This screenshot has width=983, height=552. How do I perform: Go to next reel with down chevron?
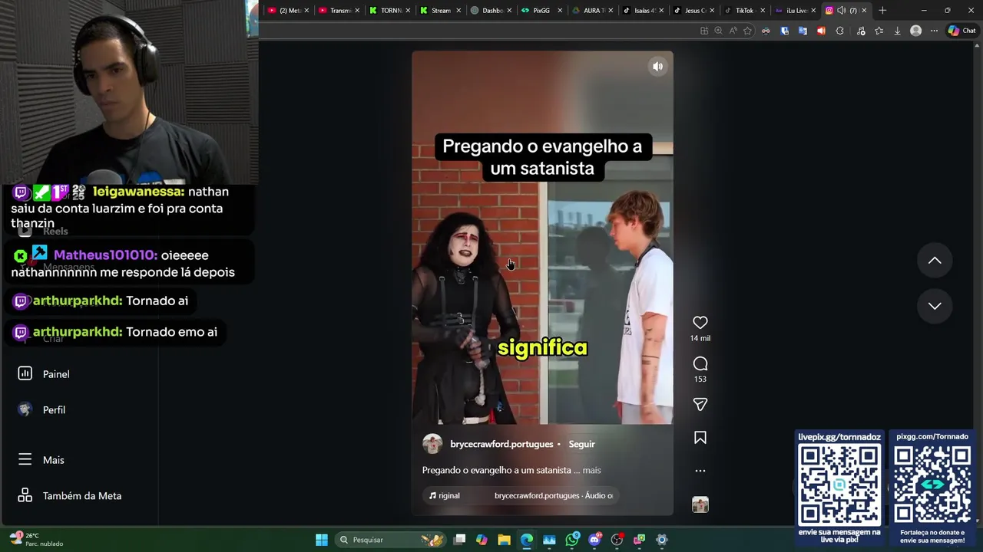point(935,306)
